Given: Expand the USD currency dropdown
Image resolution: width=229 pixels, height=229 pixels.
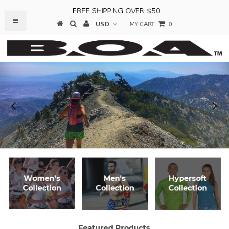Looking at the screenshot, I should 106,24.
